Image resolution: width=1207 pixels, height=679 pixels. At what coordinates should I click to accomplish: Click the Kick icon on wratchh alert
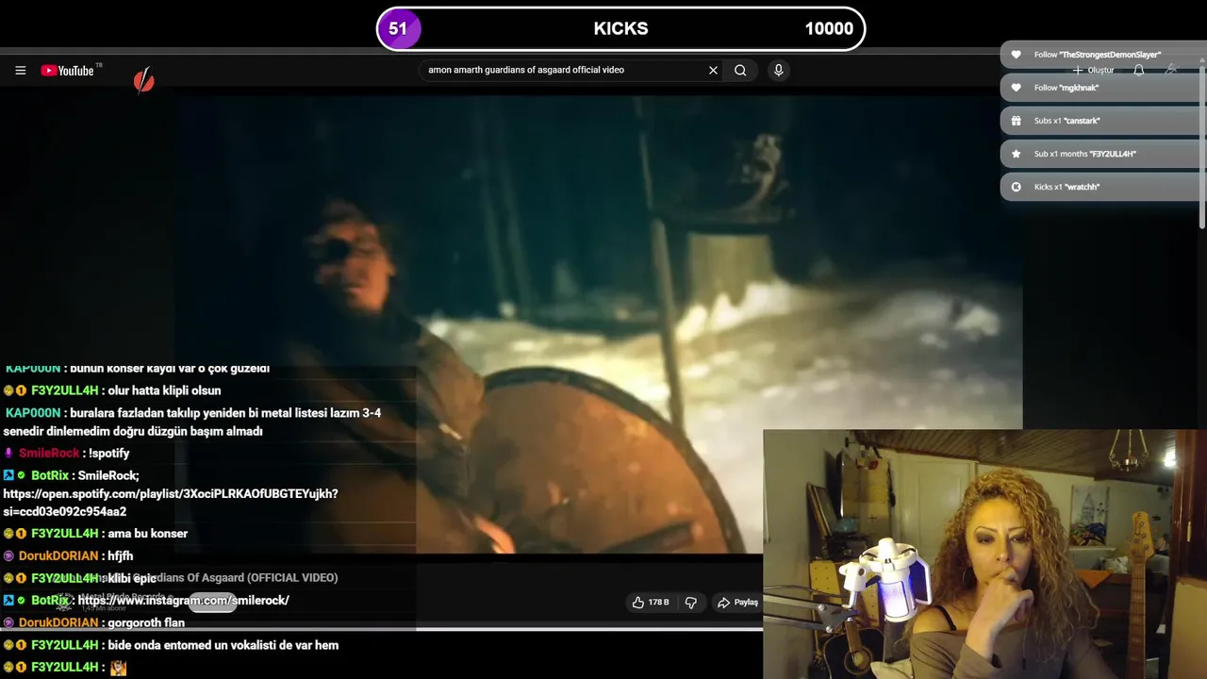pyautogui.click(x=1016, y=187)
